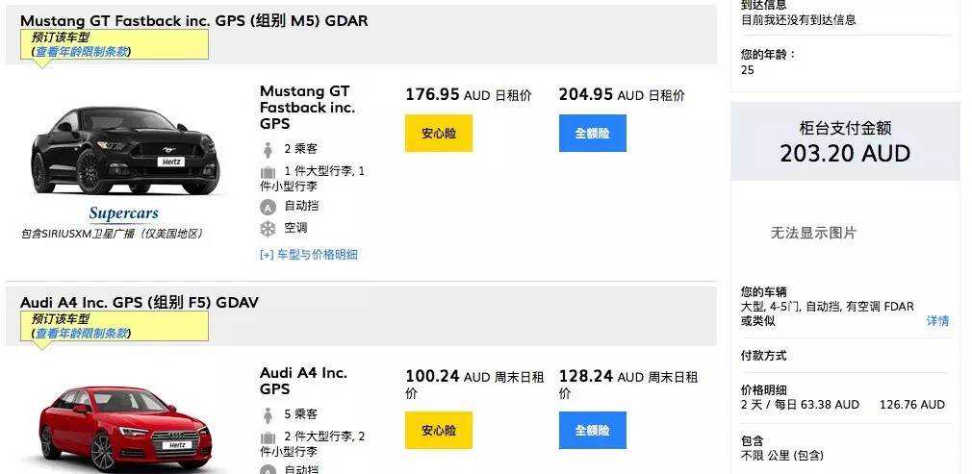This screenshot has width=972, height=474.
Task: Click the Audi A4 Inc. GPS group header
Action: pos(140,302)
